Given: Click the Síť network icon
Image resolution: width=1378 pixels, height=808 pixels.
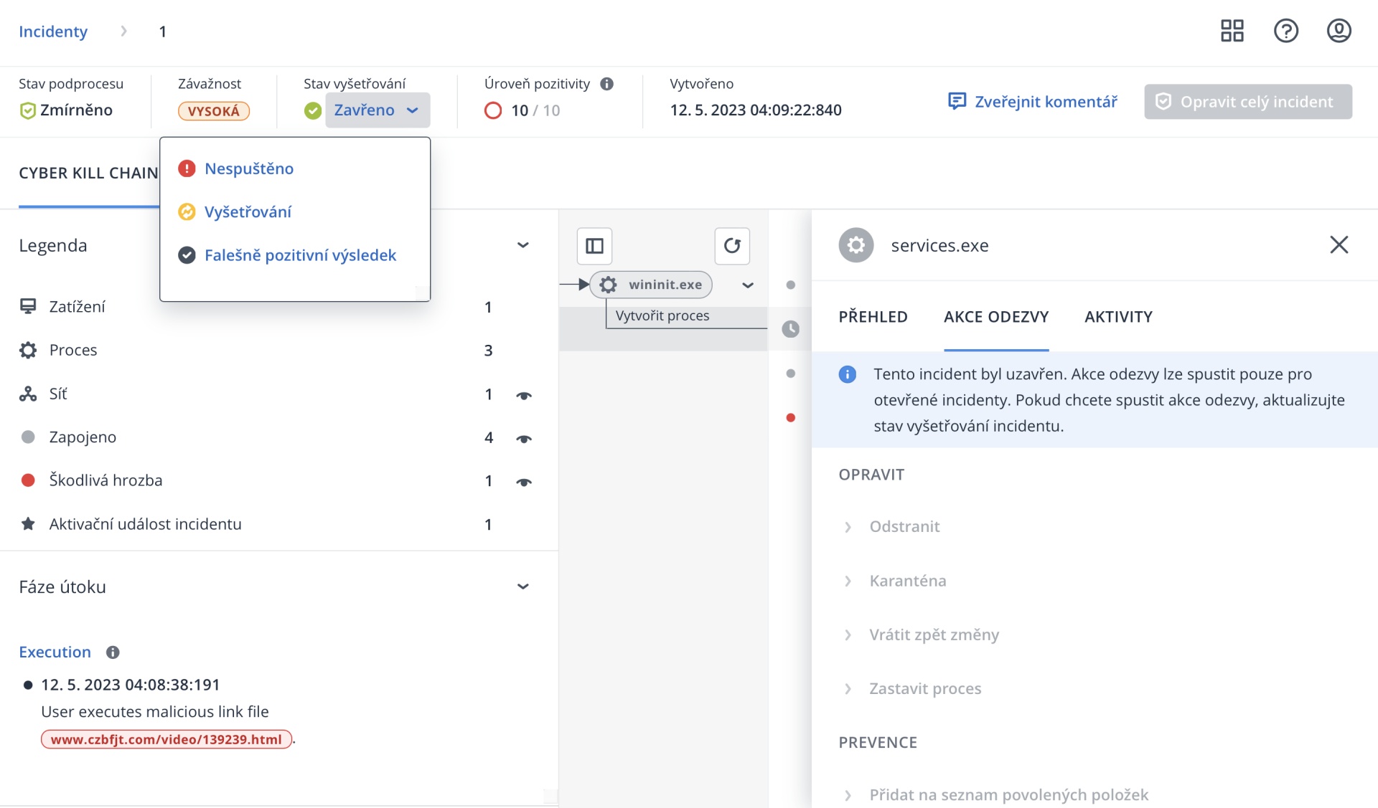Looking at the screenshot, I should click(28, 394).
